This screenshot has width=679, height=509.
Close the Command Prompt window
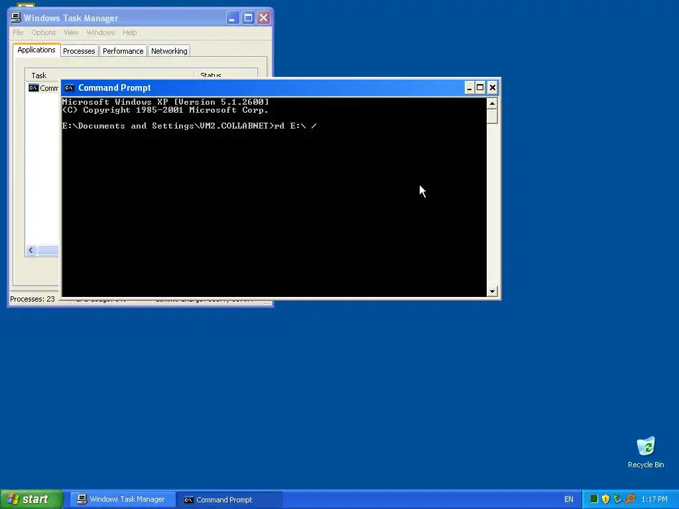click(493, 88)
